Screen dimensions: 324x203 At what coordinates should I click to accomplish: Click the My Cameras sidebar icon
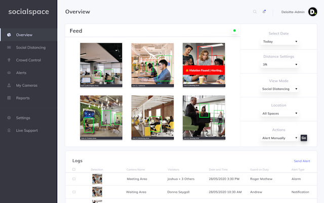[9, 85]
